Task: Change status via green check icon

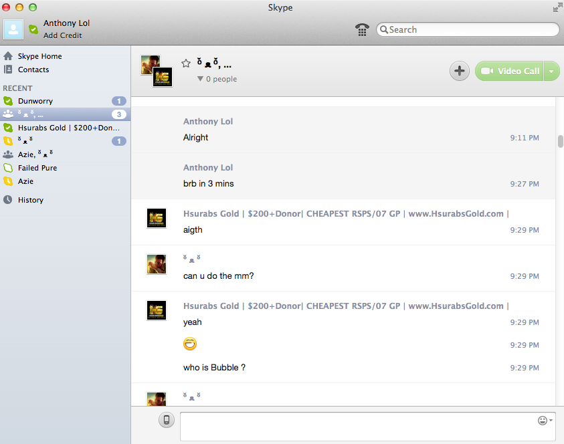Action: click(33, 29)
